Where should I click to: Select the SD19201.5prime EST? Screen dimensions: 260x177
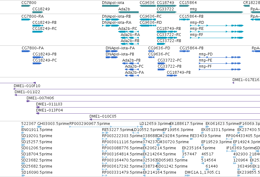pyautogui.click(x=23, y=139)
